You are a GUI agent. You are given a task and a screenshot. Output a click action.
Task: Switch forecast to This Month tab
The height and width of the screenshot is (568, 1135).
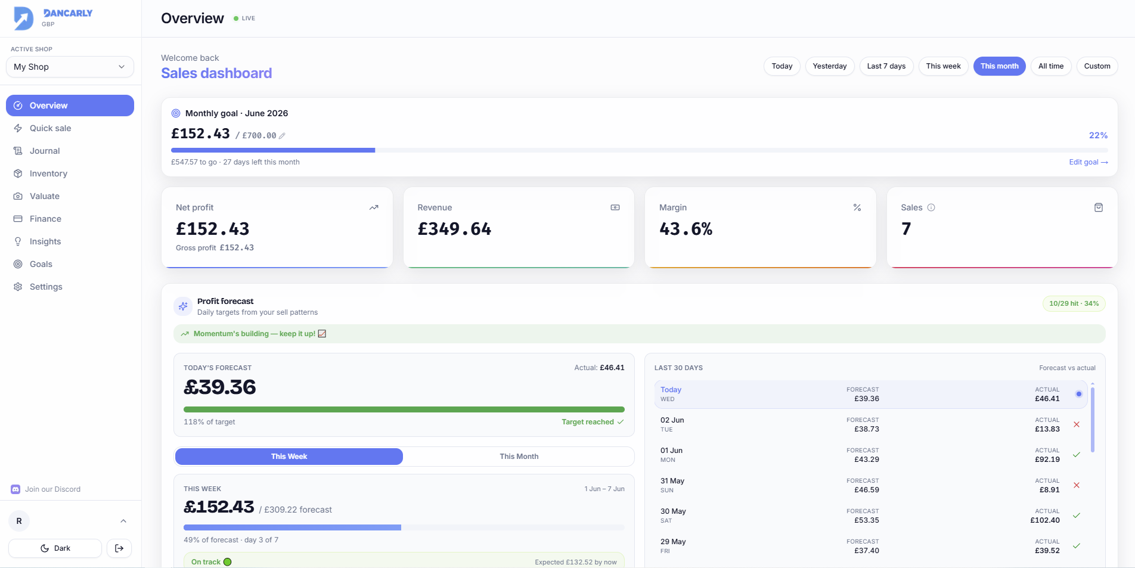tap(519, 457)
